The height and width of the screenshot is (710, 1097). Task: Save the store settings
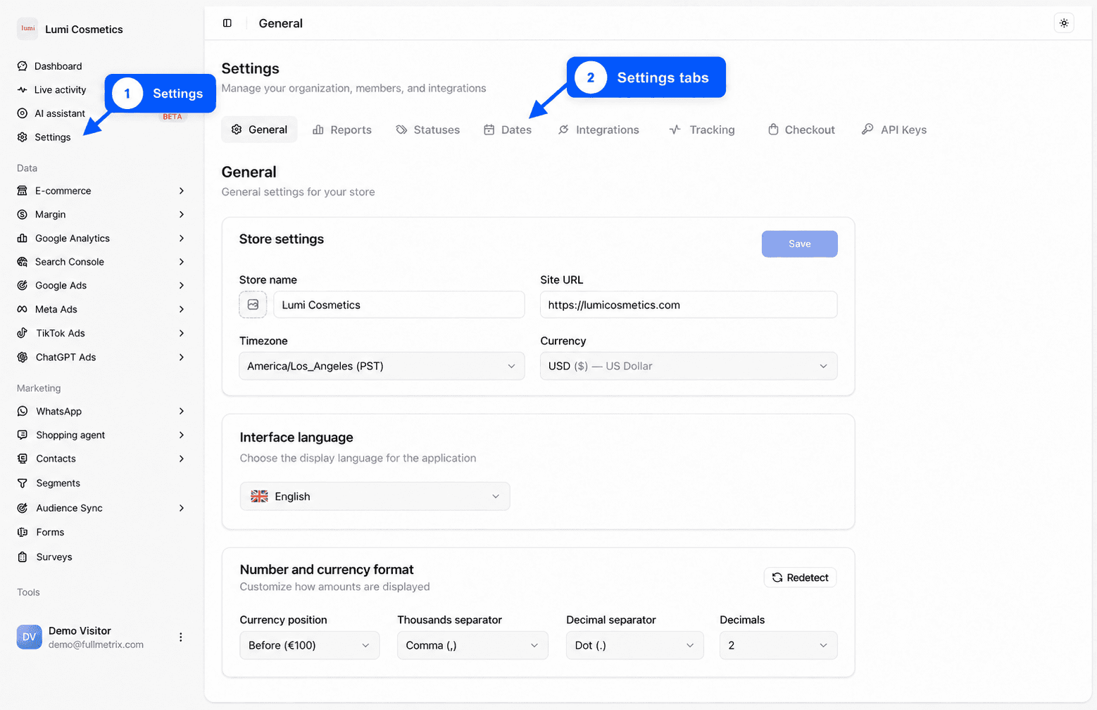tap(800, 244)
